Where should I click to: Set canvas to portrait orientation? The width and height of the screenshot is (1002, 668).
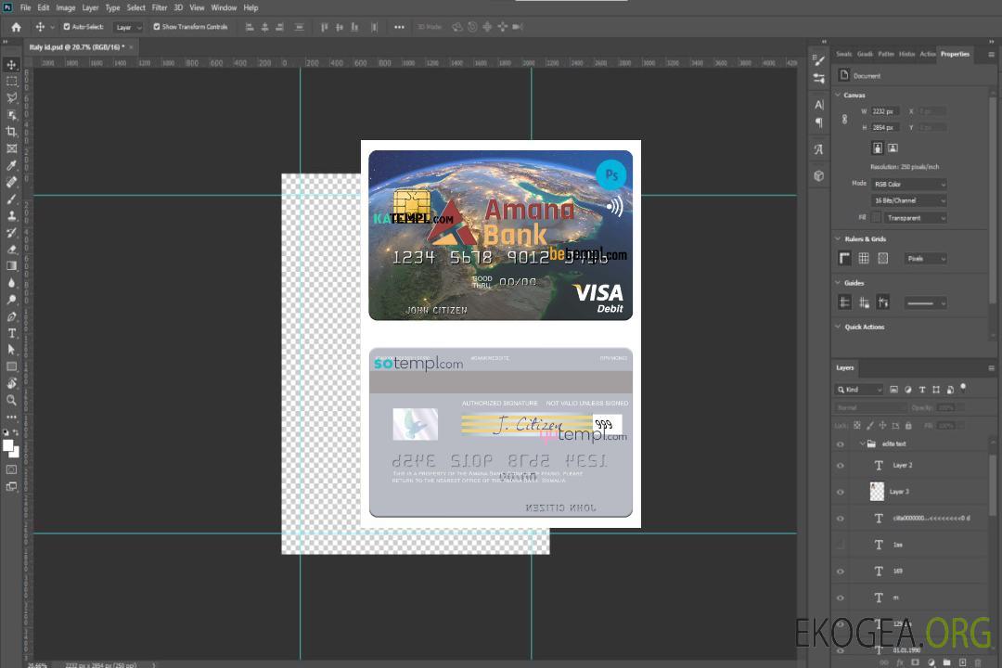tap(878, 148)
